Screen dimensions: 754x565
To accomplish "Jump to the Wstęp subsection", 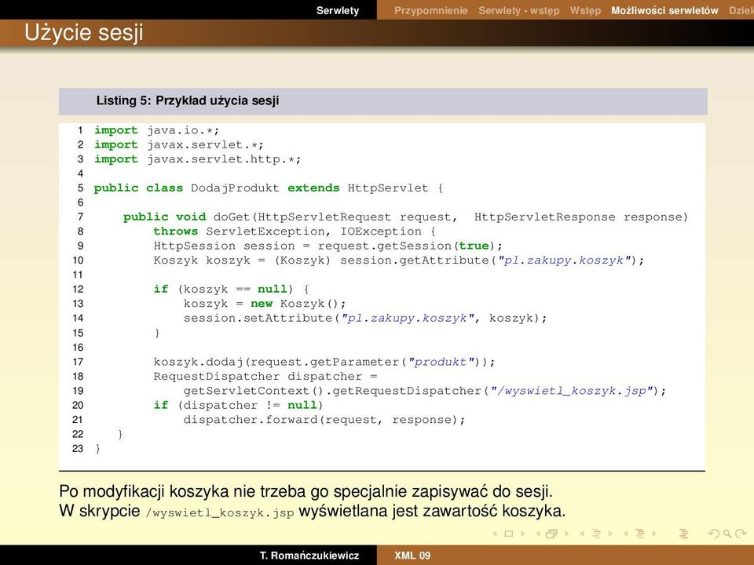I will click(585, 10).
